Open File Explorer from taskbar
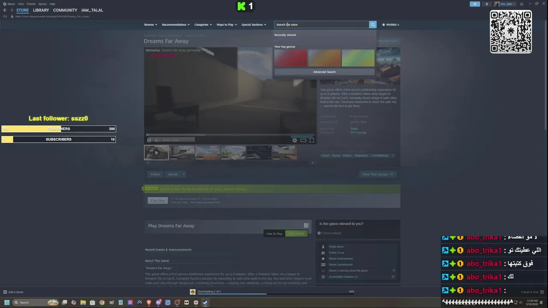 click(83, 302)
